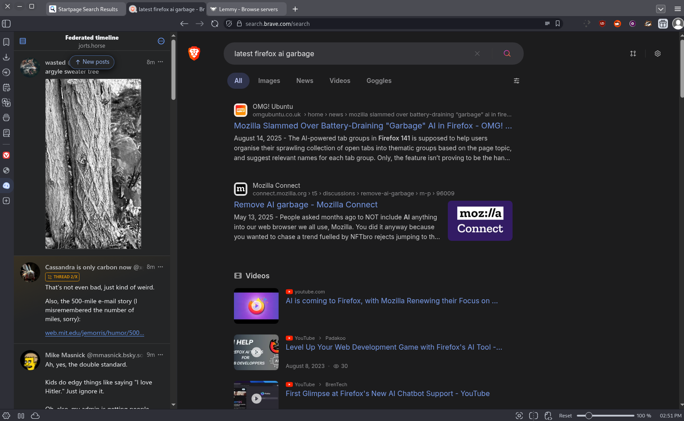
Task: Select the News search tab
Action: pos(304,81)
